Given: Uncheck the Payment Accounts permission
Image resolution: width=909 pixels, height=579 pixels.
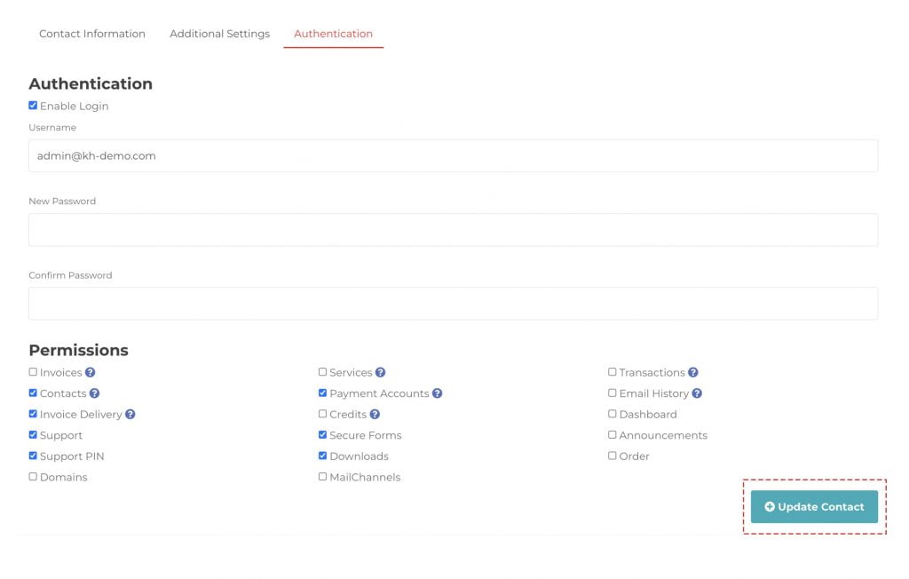Looking at the screenshot, I should pyautogui.click(x=323, y=393).
